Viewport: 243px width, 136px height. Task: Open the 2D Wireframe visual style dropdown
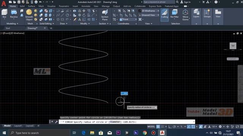[149, 11]
